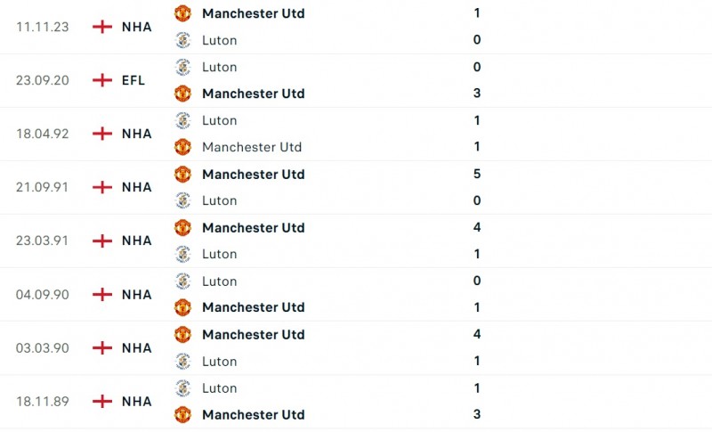Image resolution: width=712 pixels, height=432 pixels.
Task: Click Luton crest in 23.03.91 match
Action: (182, 254)
